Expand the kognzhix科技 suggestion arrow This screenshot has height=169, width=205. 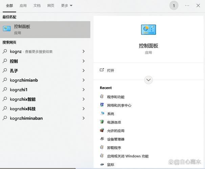[x=84, y=108]
